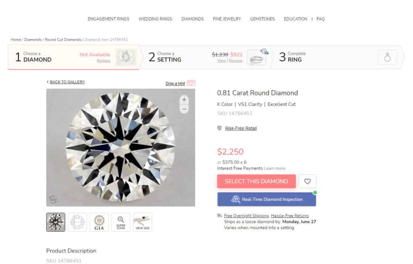
Task: Open the diamond wireframe sketch view icon
Action: tap(77, 222)
